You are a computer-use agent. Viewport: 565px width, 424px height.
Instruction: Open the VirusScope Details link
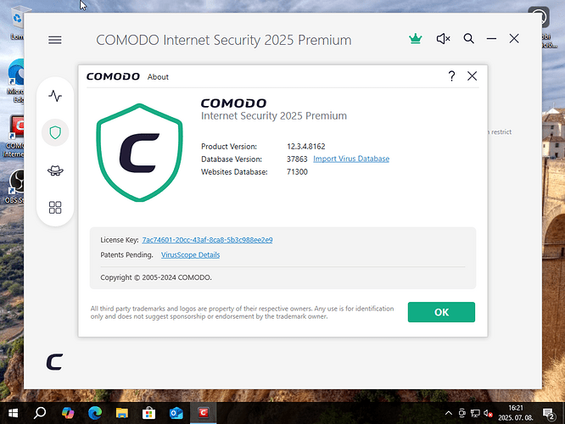point(190,255)
